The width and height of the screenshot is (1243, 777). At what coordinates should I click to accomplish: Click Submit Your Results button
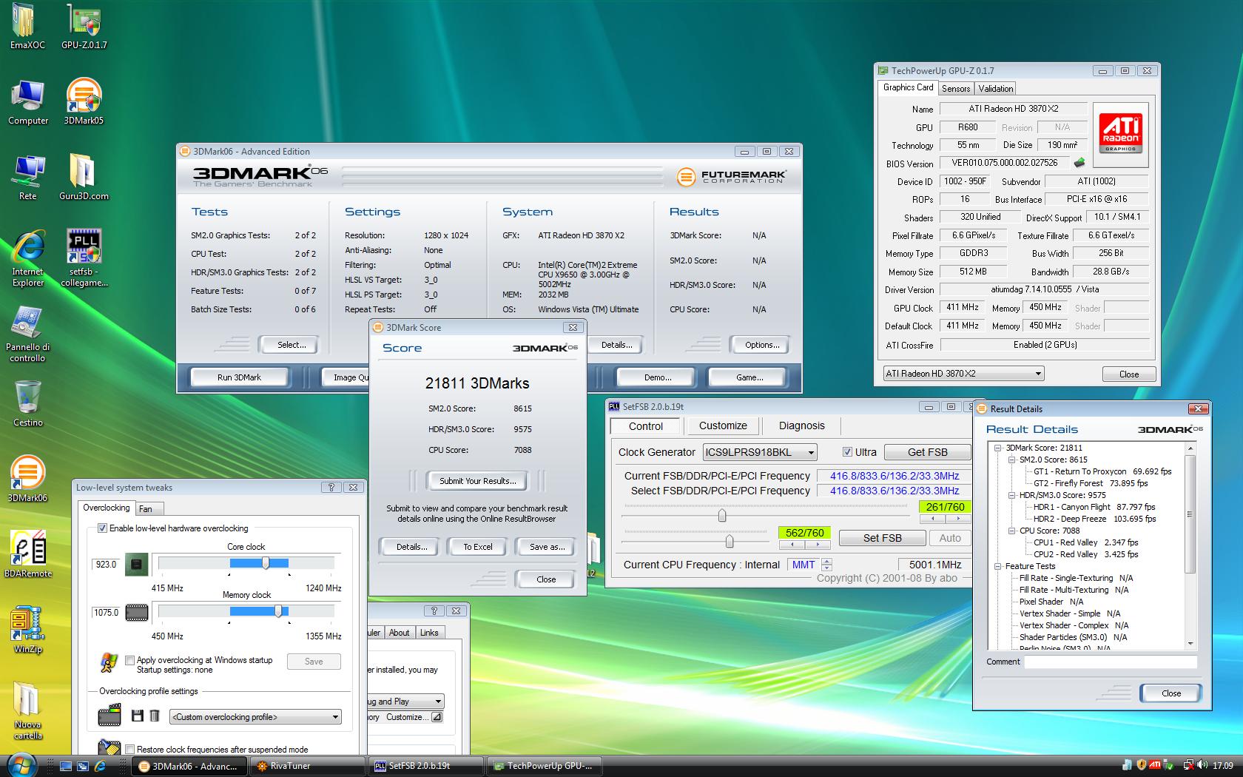pos(477,481)
